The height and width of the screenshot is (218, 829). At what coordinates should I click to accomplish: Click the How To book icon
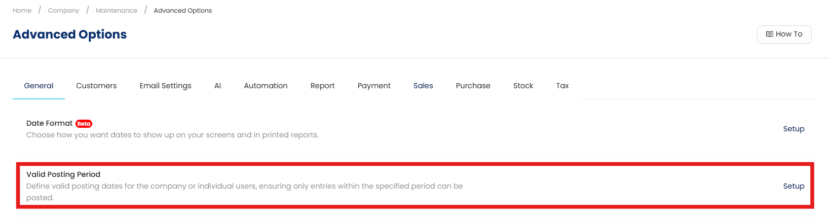(x=769, y=34)
